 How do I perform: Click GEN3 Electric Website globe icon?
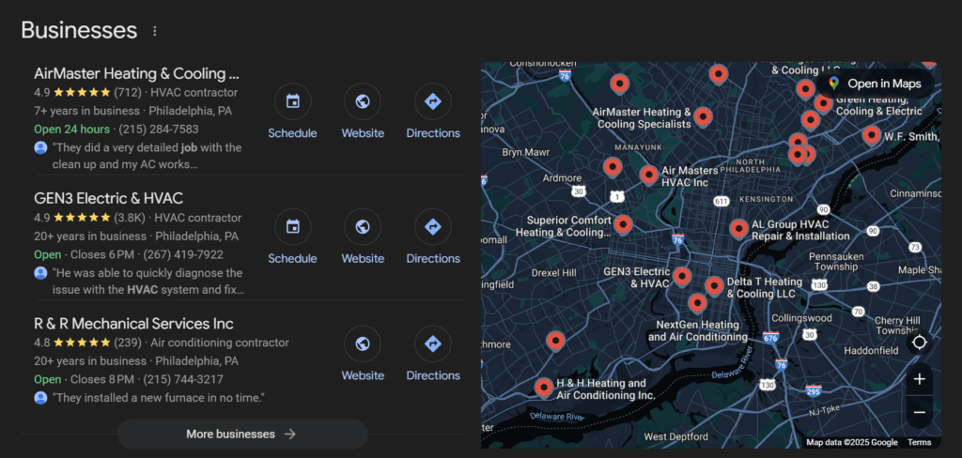coord(363,227)
